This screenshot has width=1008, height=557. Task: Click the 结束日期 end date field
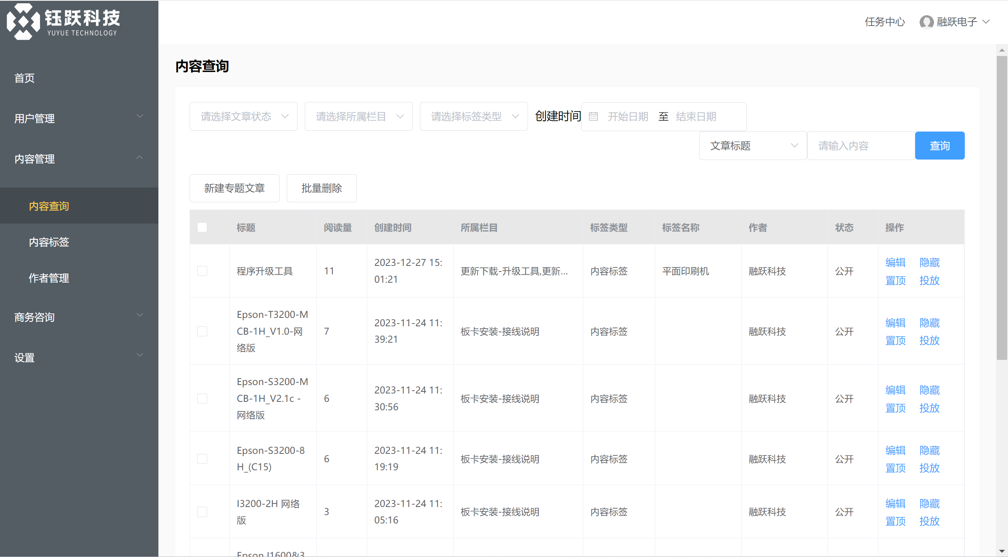tap(696, 116)
